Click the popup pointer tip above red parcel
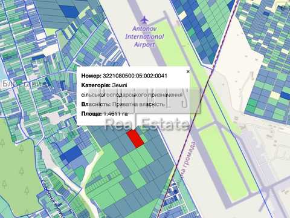 pos(134,128)
